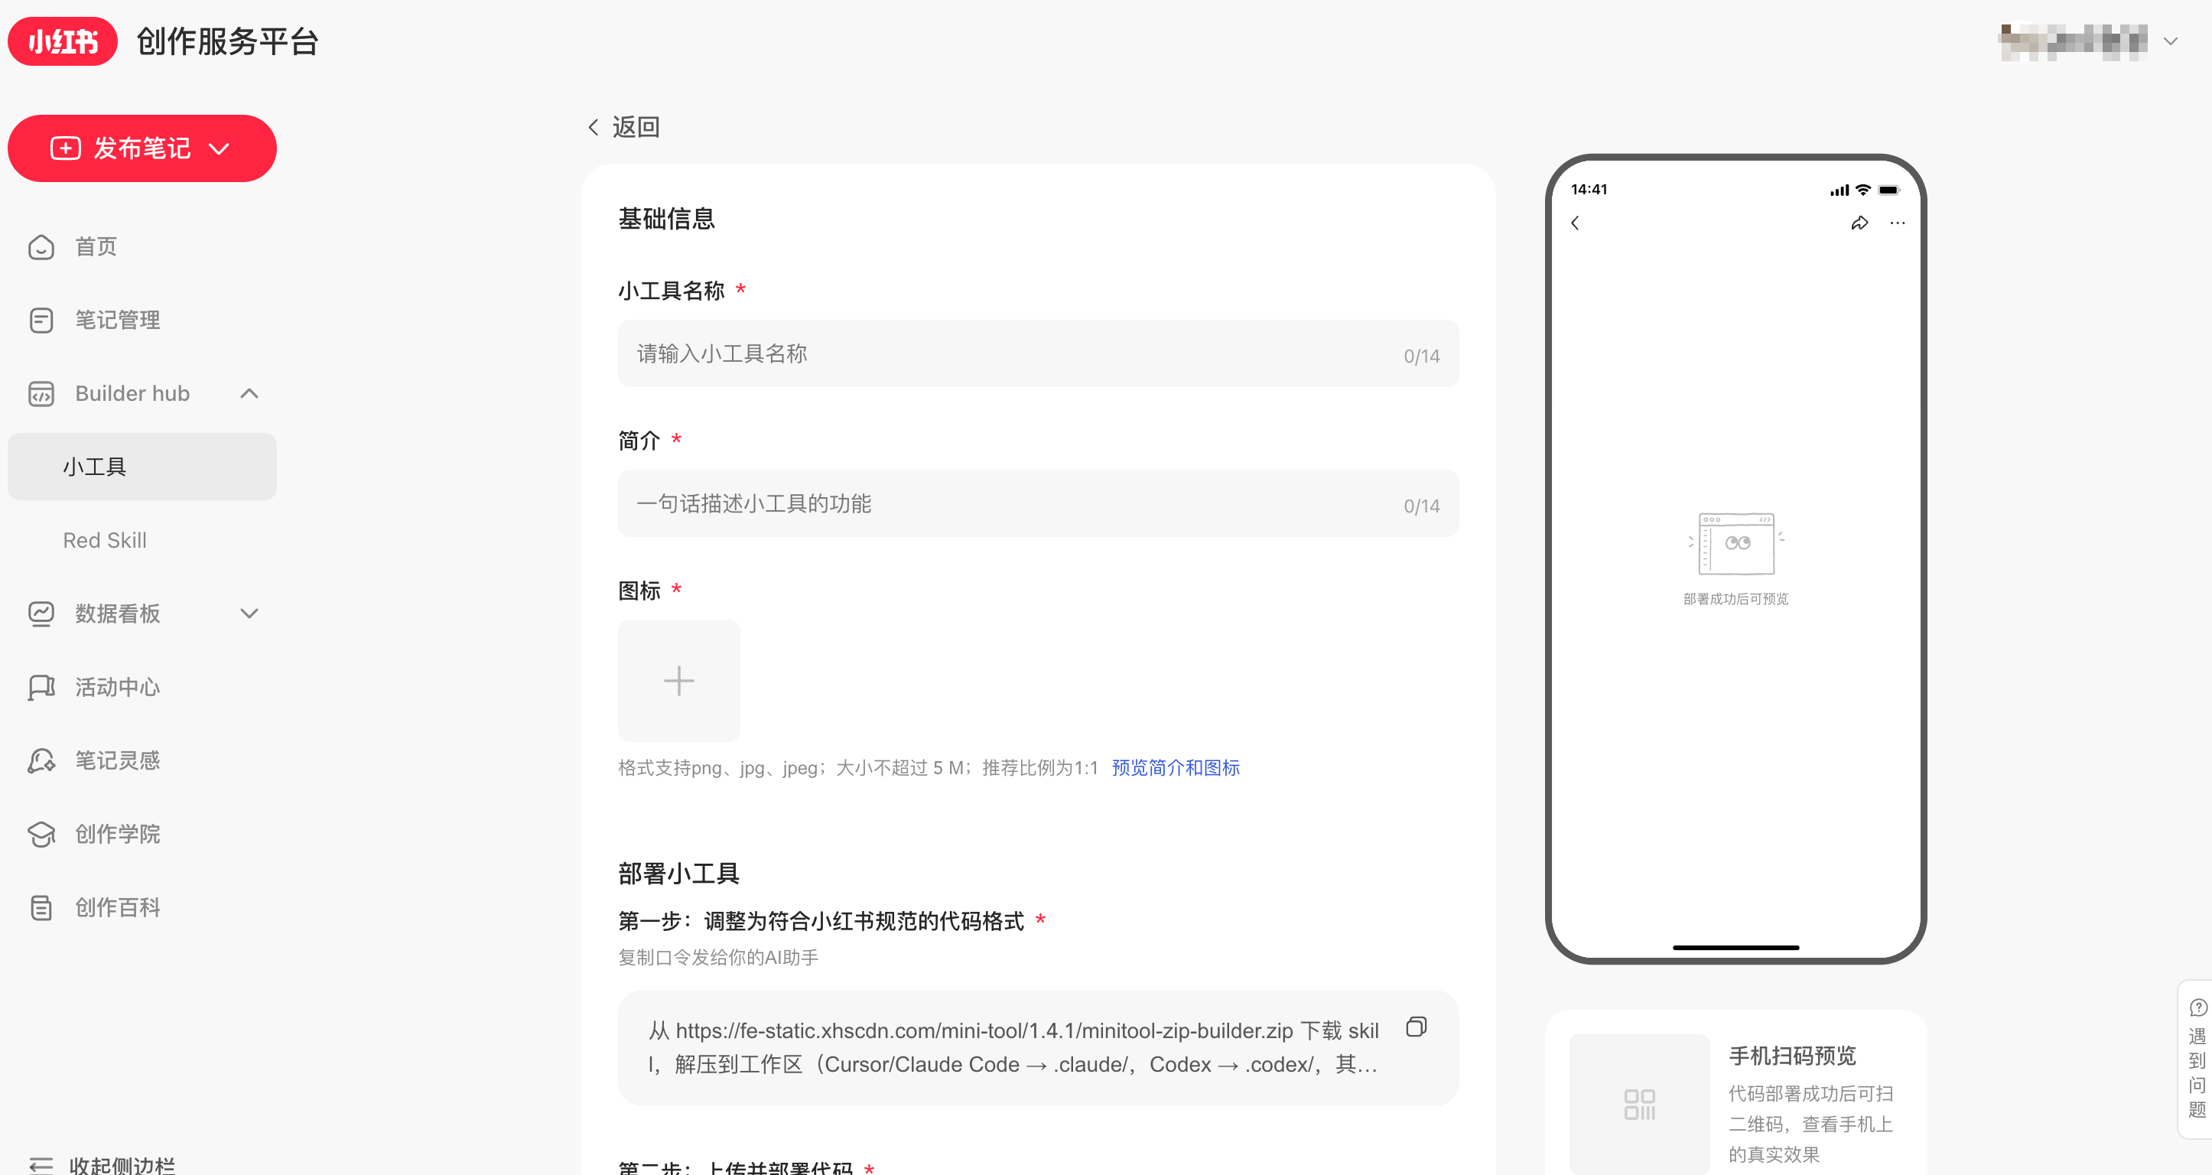This screenshot has width=2212, height=1175.
Task: Focus the 小工具名称 input field
Action: pos(1038,354)
